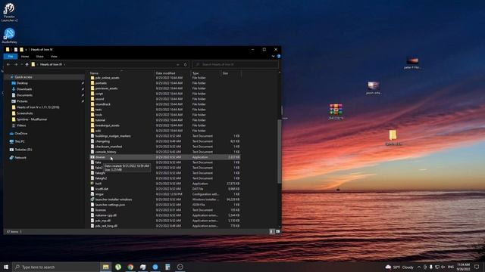Open Screenshots folder in navigation pane

point(24,113)
